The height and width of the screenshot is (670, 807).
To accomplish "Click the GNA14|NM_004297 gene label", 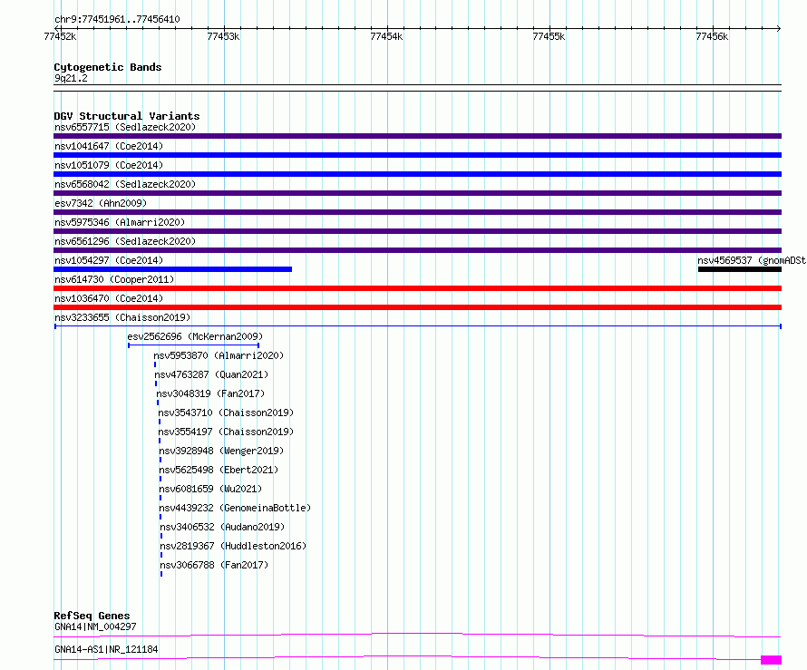I will pos(95,626).
